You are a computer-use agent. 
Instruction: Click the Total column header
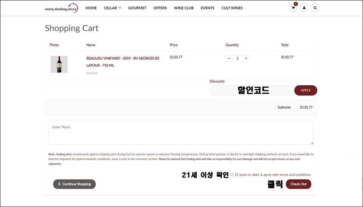click(284, 45)
